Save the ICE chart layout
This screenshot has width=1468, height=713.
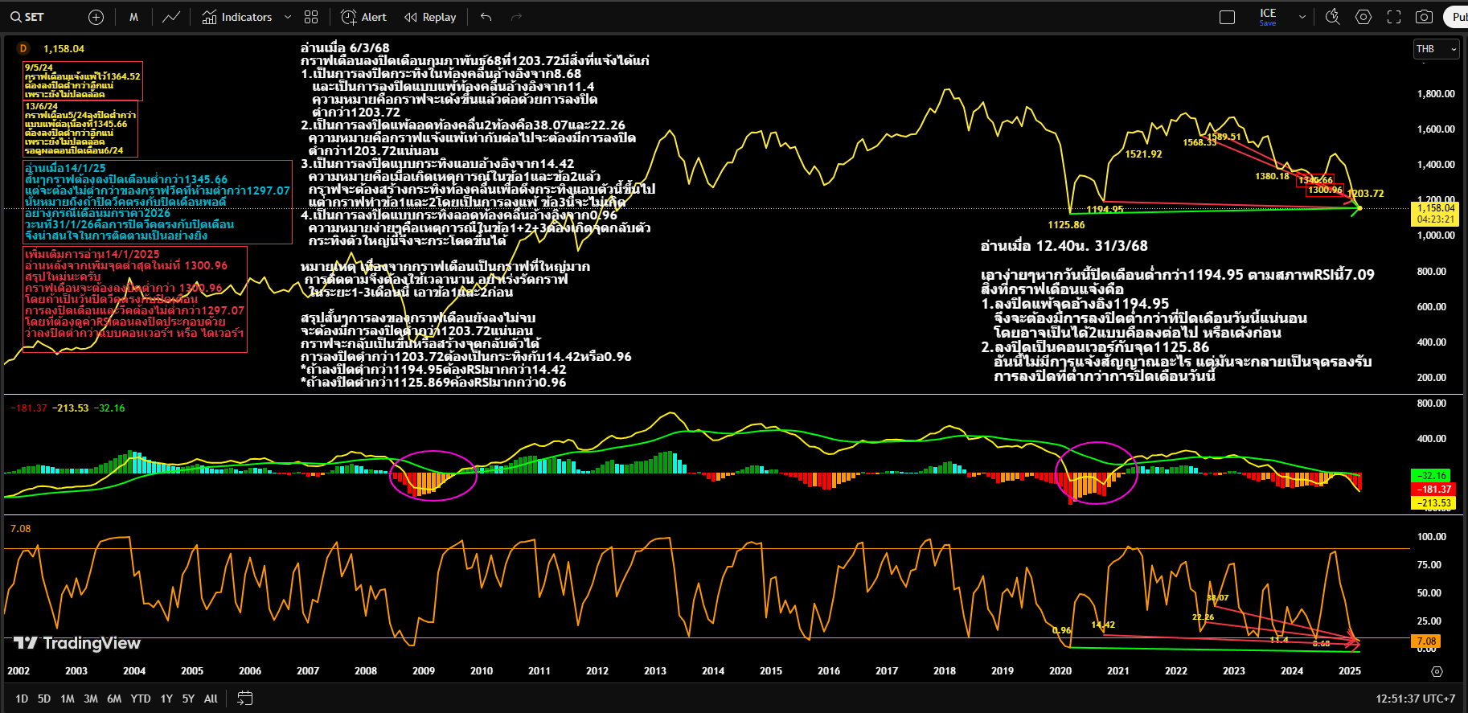tap(1268, 17)
